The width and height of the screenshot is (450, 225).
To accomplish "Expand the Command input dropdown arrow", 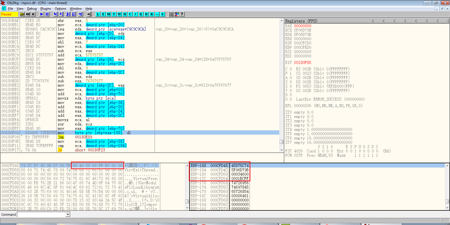I will pos(68,214).
